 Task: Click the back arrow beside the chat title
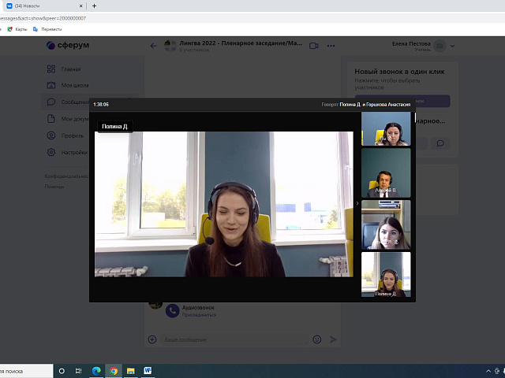154,46
